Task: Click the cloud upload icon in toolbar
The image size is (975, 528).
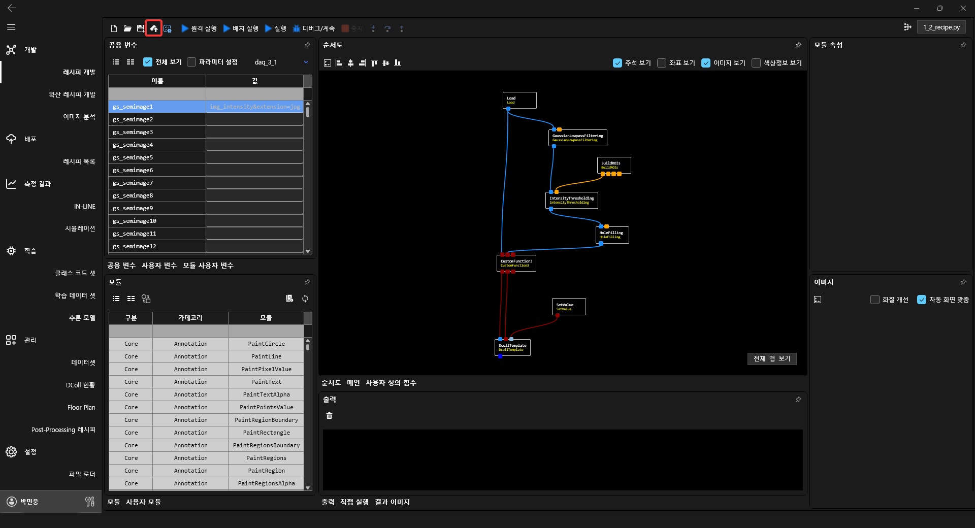Action: pos(154,28)
